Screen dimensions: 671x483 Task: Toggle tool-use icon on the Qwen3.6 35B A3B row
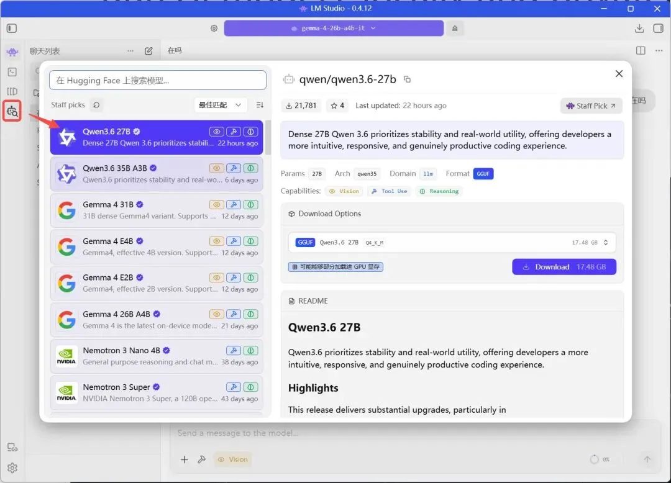click(x=234, y=168)
